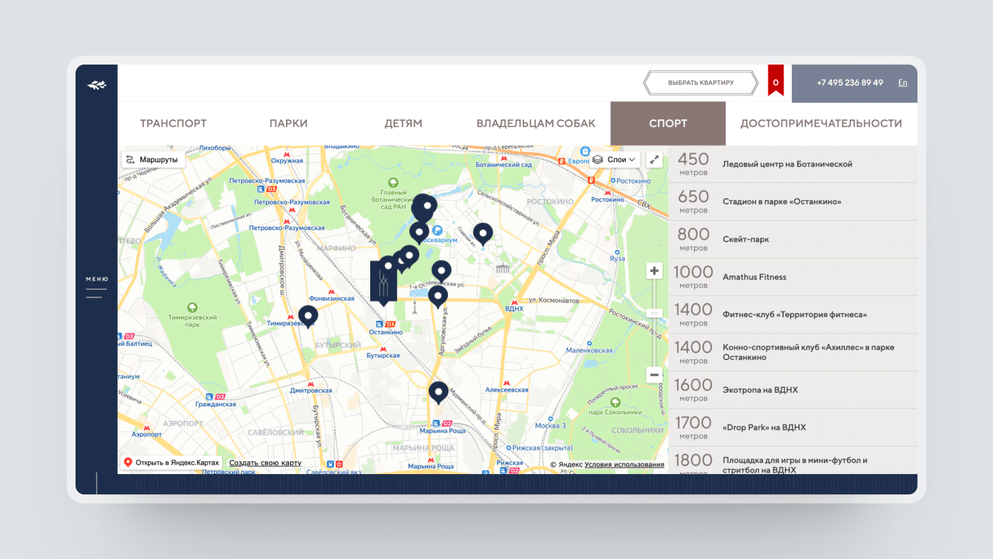Viewport: 993px width, 559px height.
Task: Open the ВЛАДЕЛЬЦАМ СОБАК tab
Action: [535, 124]
